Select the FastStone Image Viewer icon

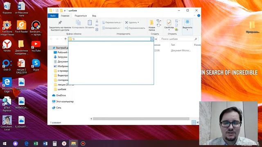pos(7,28)
